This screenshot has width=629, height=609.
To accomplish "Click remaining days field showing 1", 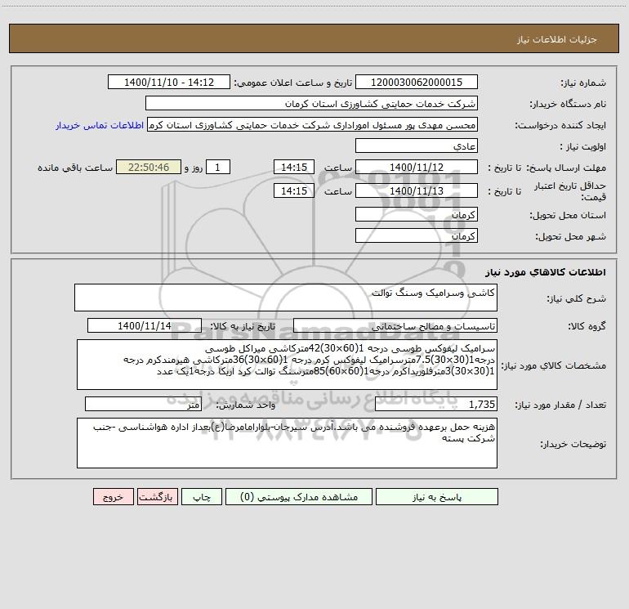I will [x=218, y=168].
